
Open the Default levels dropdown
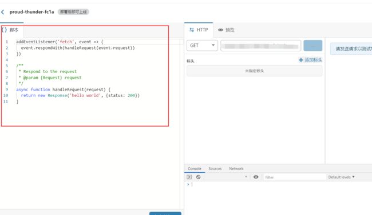(x=341, y=177)
